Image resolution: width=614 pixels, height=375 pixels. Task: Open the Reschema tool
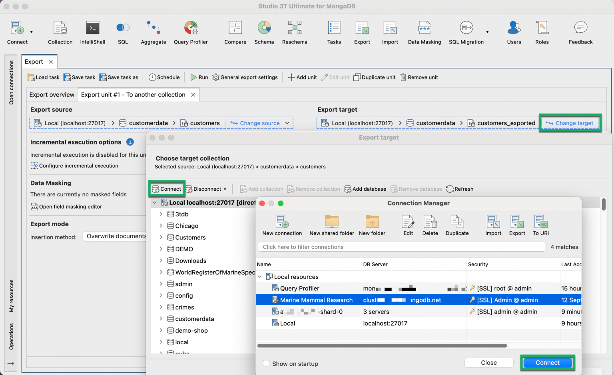tap(294, 32)
